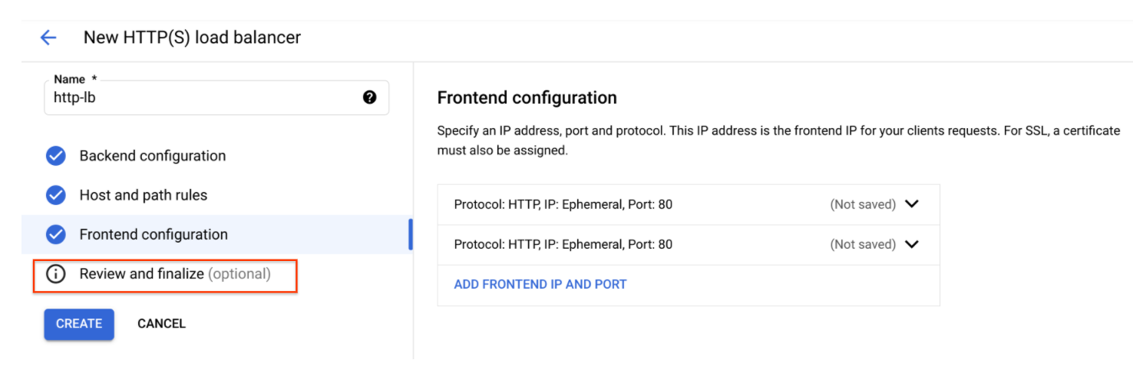Expand the first frontend entry chevron
The width and height of the screenshot is (1133, 370).
912,204
